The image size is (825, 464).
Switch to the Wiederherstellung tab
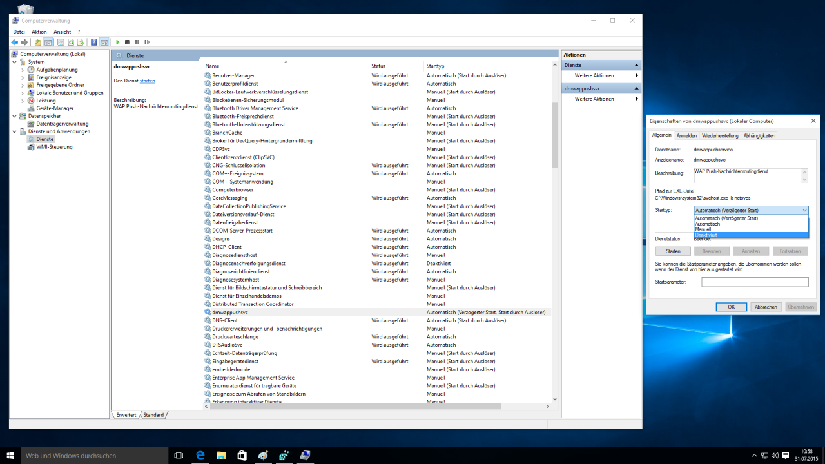coord(720,136)
